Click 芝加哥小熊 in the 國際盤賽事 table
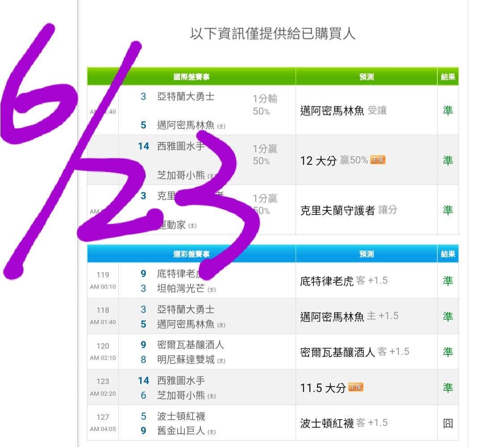The width and height of the screenshot is (483, 447). click(181, 175)
